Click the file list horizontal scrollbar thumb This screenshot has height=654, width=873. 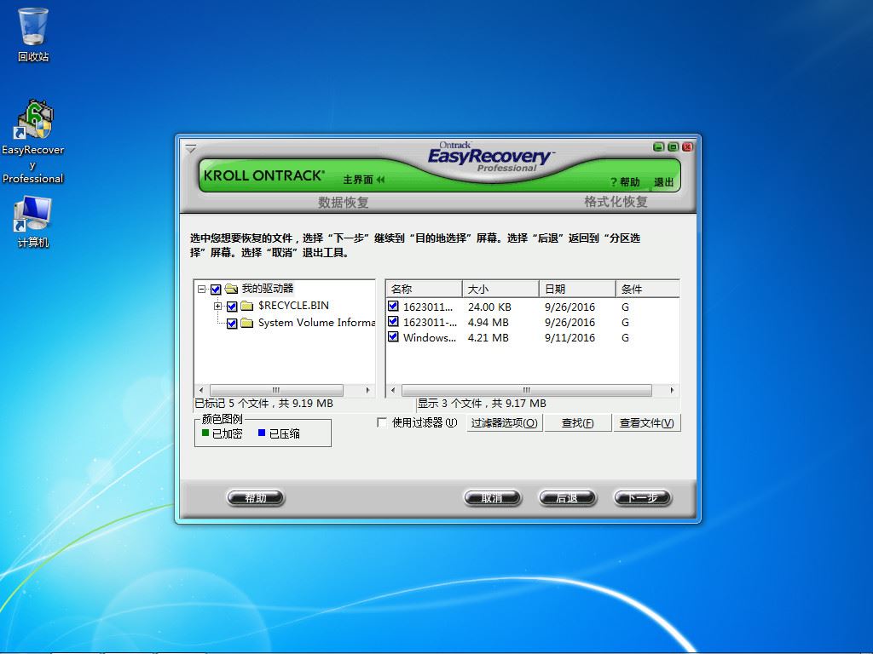pos(527,390)
